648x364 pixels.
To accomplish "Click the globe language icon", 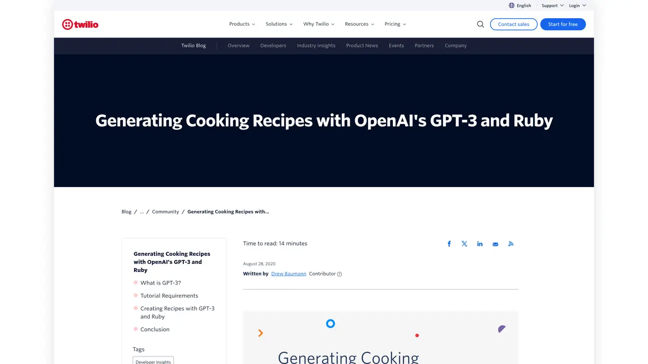I will [511, 6].
